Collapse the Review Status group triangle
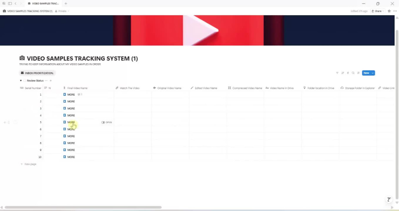Image resolution: width=399 pixels, height=211 pixels. tap(21, 80)
